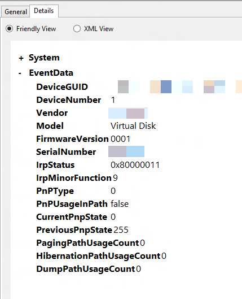Click the IrpMinorFunction label
Image resolution: width=242 pixels, height=299 pixels.
coord(74,178)
